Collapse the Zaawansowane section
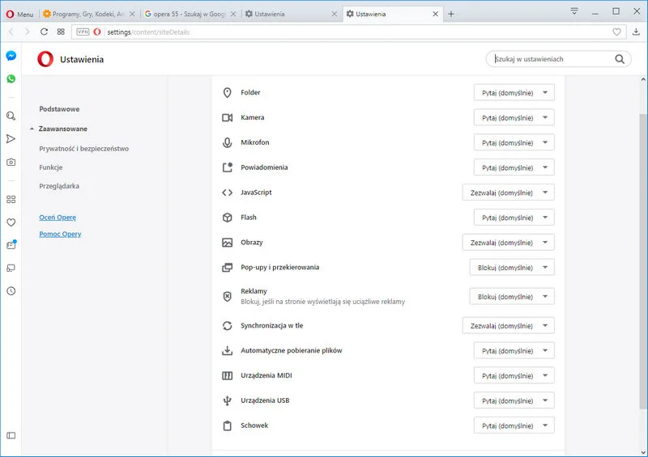 62,129
